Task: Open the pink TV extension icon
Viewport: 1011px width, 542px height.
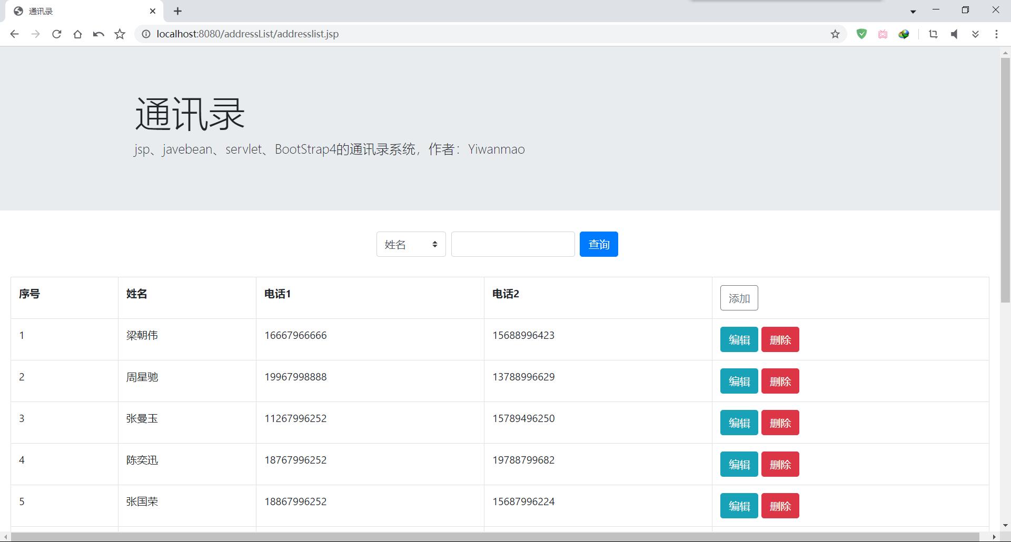Action: coord(883,34)
